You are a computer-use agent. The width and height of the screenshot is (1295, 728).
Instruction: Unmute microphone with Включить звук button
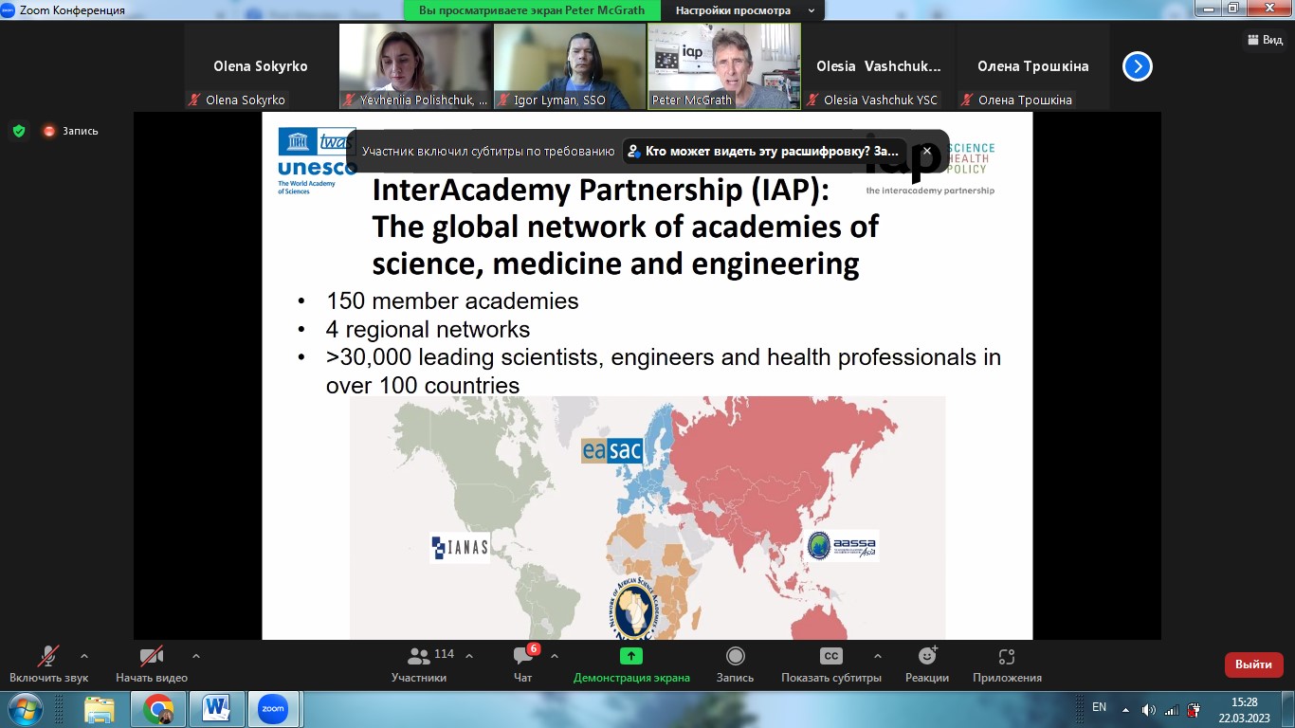tap(48, 664)
